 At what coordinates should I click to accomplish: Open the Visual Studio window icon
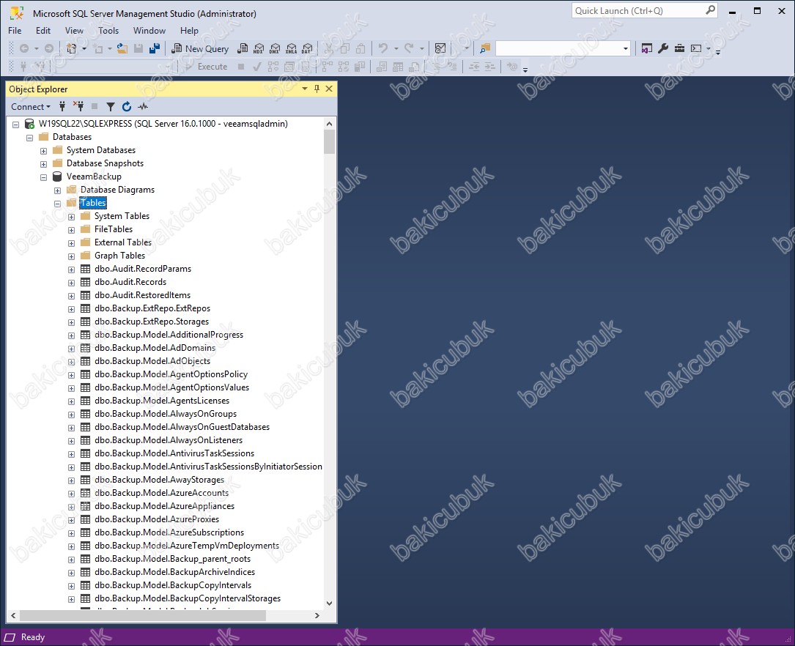coord(646,48)
